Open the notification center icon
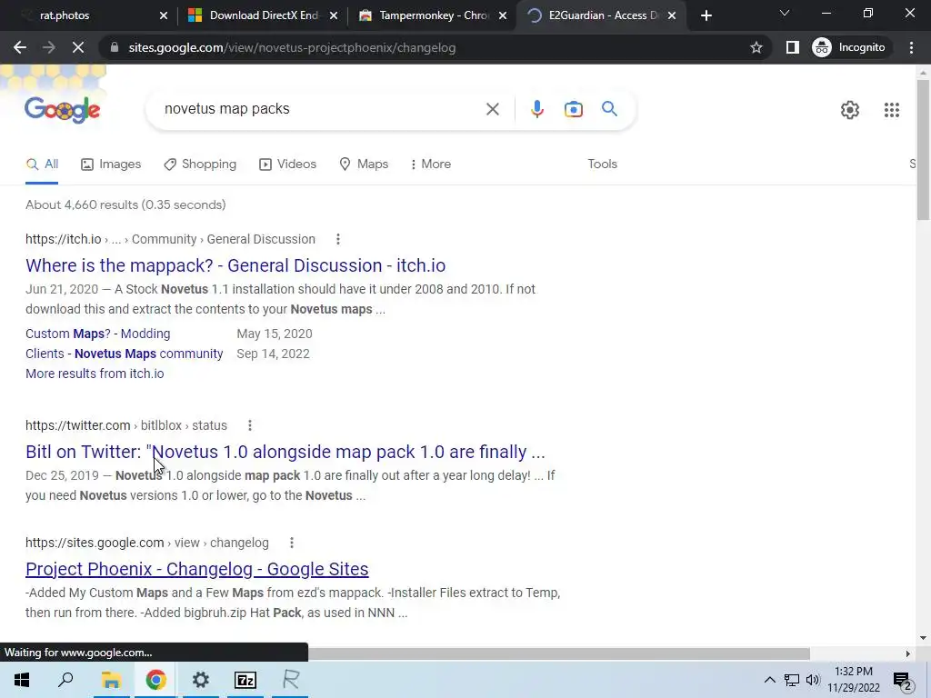This screenshot has height=698, width=931. pyautogui.click(x=902, y=680)
